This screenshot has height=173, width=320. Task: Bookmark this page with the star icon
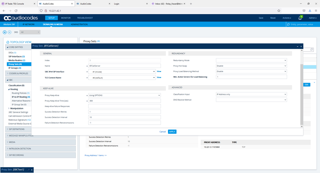click(x=279, y=11)
